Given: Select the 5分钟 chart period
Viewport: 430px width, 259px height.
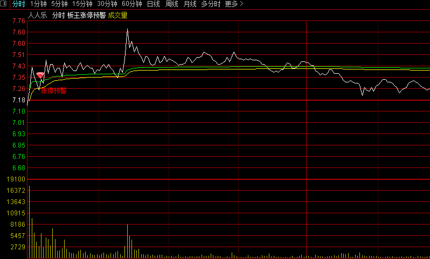Looking at the screenshot, I should pyautogui.click(x=60, y=4).
